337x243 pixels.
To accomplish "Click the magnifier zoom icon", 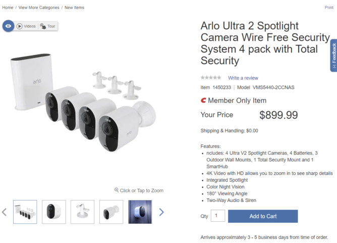I will click(117, 190).
